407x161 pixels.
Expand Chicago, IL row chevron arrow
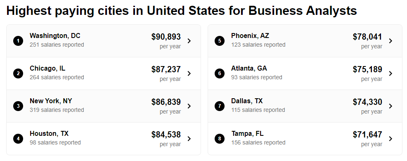click(189, 73)
